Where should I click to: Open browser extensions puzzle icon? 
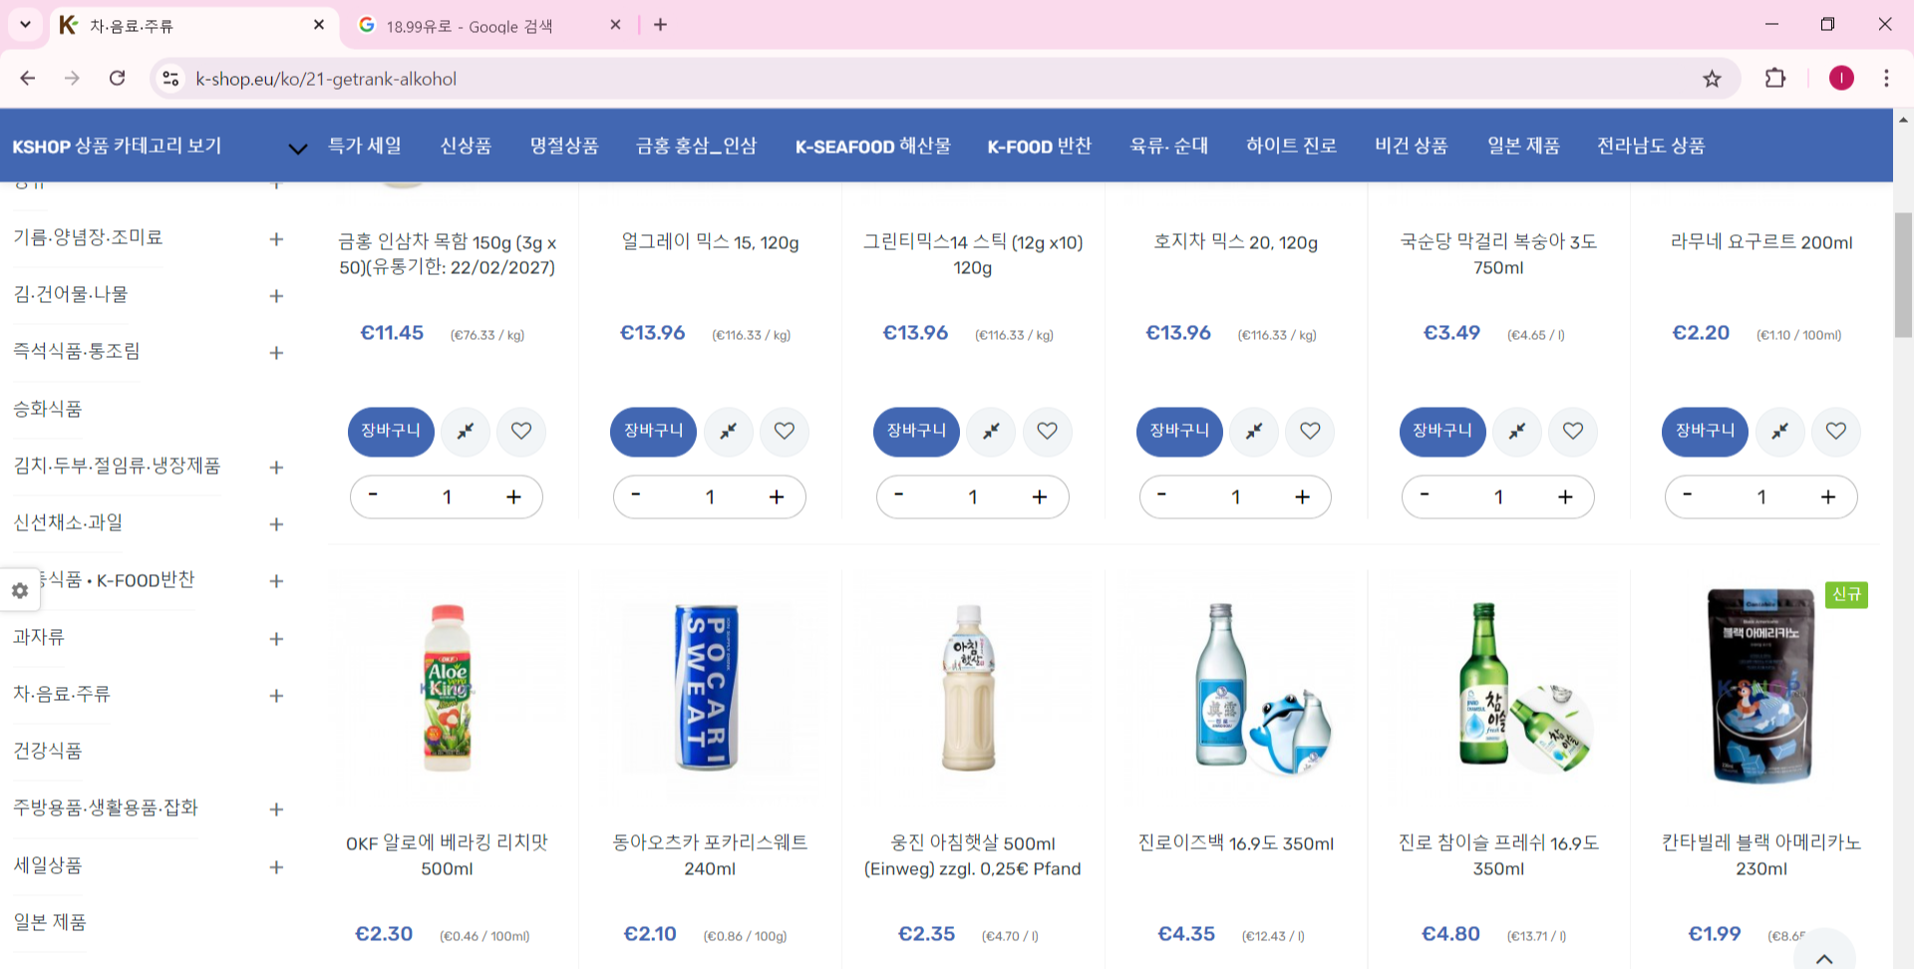[x=1775, y=78]
